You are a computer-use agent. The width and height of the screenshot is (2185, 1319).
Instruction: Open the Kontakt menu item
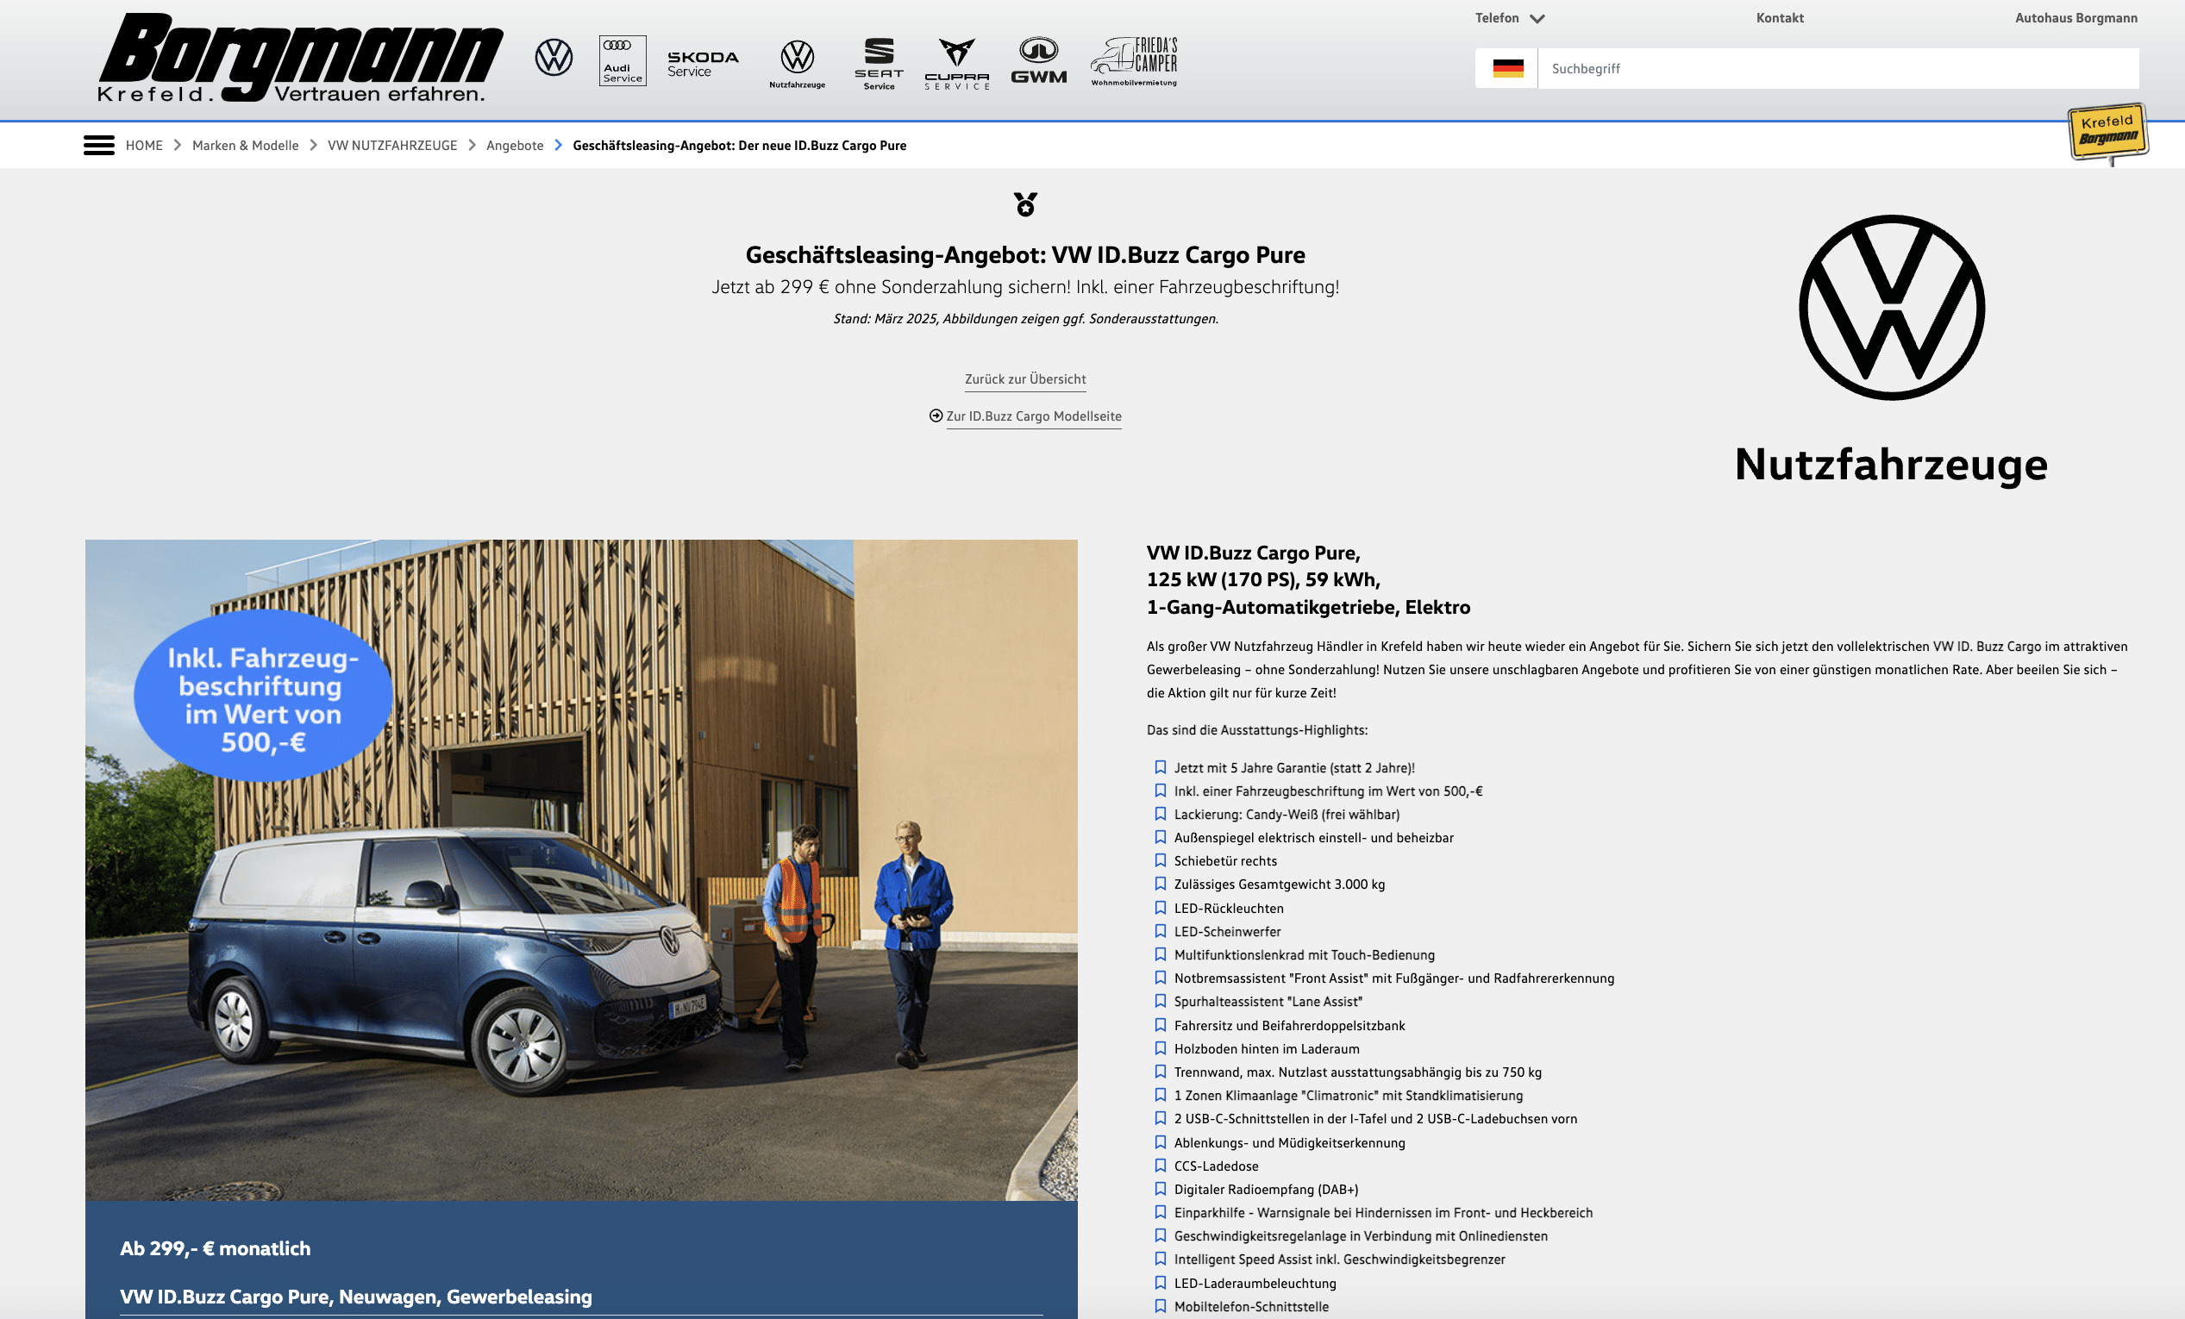pos(1780,18)
